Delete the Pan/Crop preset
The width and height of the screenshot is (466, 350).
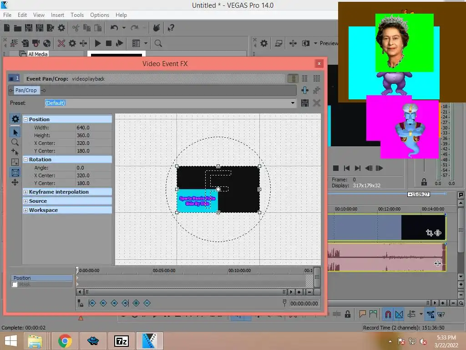(317, 103)
